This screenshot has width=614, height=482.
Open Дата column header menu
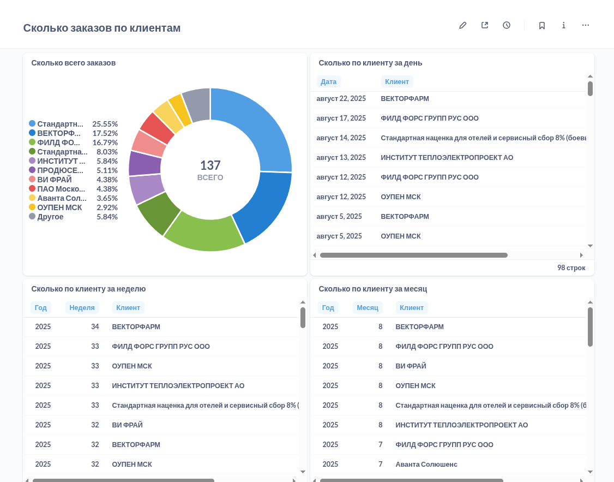(328, 82)
